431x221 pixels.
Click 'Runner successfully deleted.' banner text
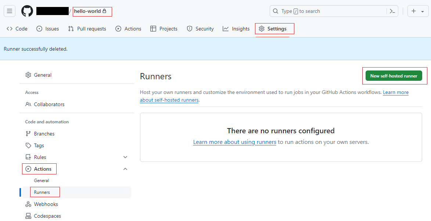(36, 49)
